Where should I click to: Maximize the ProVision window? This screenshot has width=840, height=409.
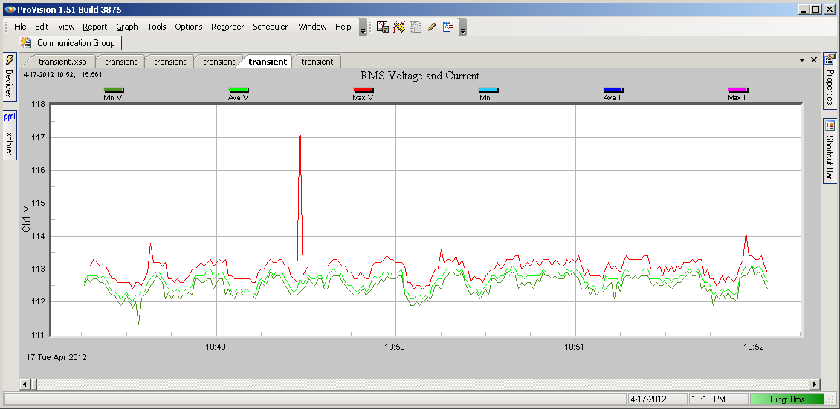815,9
